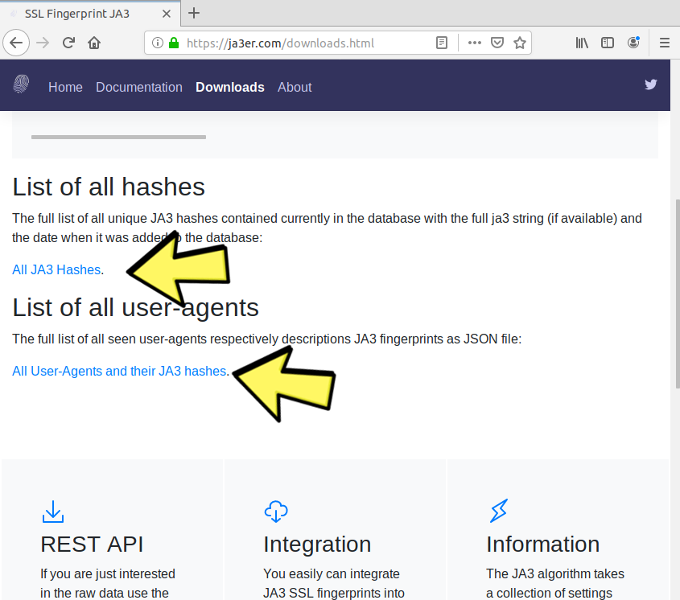The width and height of the screenshot is (680, 600).
Task: Click the Information lightning icon
Action: coord(499,511)
